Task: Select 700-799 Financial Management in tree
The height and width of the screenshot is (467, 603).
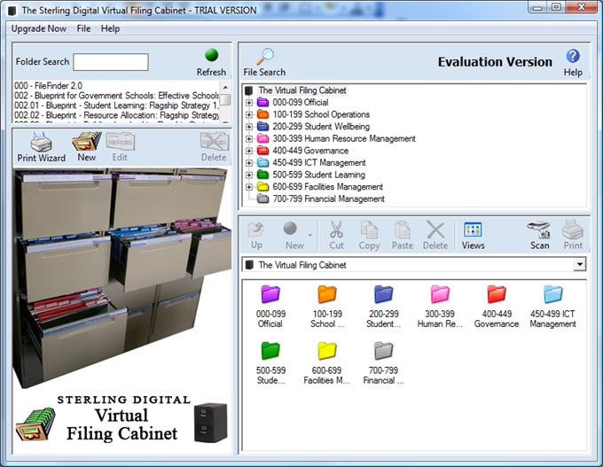Action: [x=328, y=198]
